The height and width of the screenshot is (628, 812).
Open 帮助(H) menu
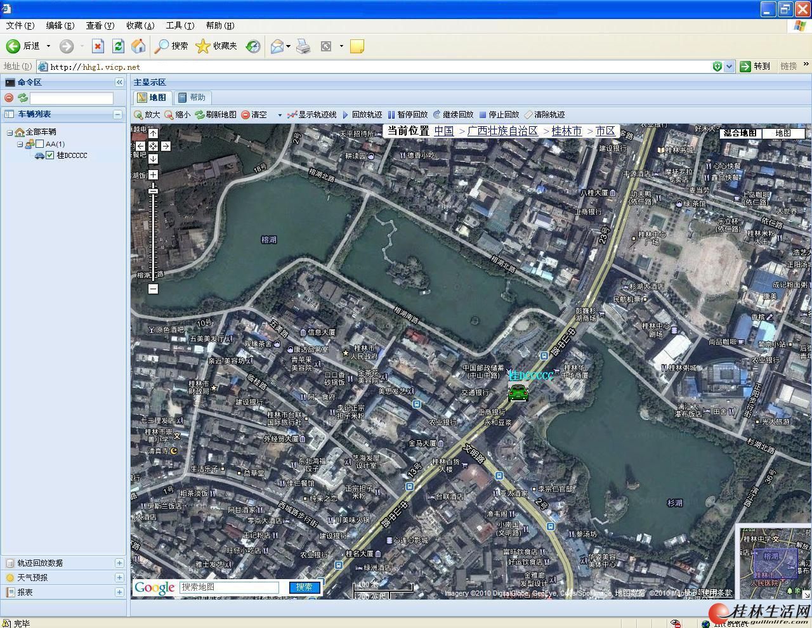click(x=220, y=25)
